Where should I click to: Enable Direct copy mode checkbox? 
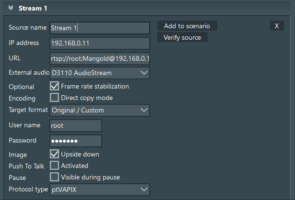55,98
